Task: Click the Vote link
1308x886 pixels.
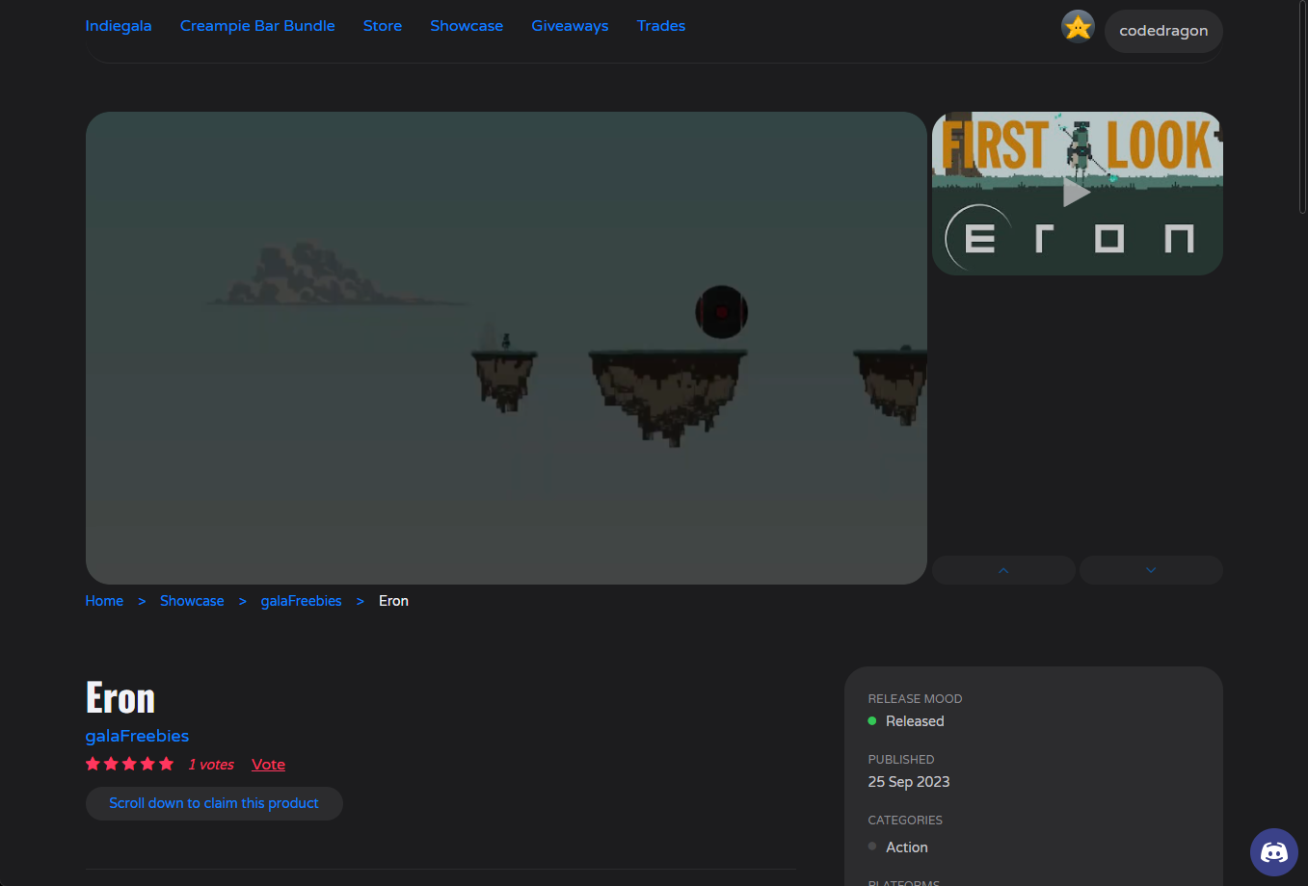Action: 268,765
